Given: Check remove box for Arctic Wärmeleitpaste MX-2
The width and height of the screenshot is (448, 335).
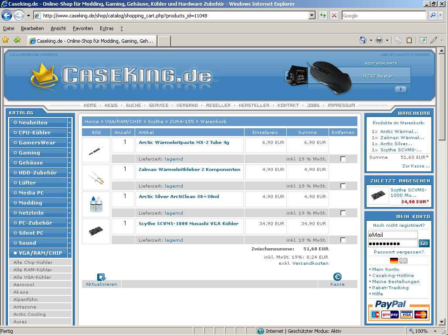Looking at the screenshot, I should [x=343, y=159].
